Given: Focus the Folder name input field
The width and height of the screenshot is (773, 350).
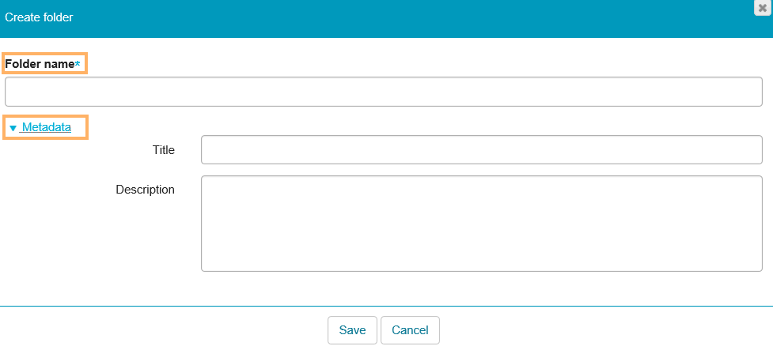Looking at the screenshot, I should click(383, 92).
